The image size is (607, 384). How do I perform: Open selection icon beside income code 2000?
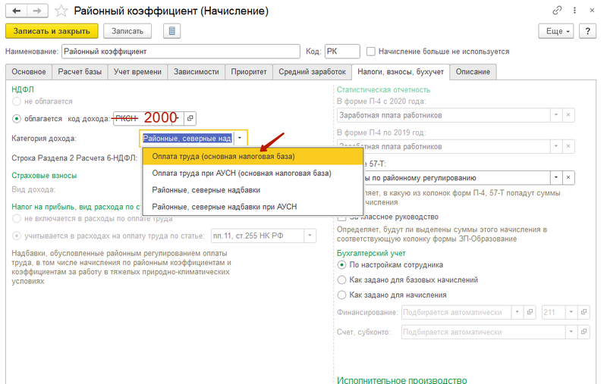pos(190,118)
